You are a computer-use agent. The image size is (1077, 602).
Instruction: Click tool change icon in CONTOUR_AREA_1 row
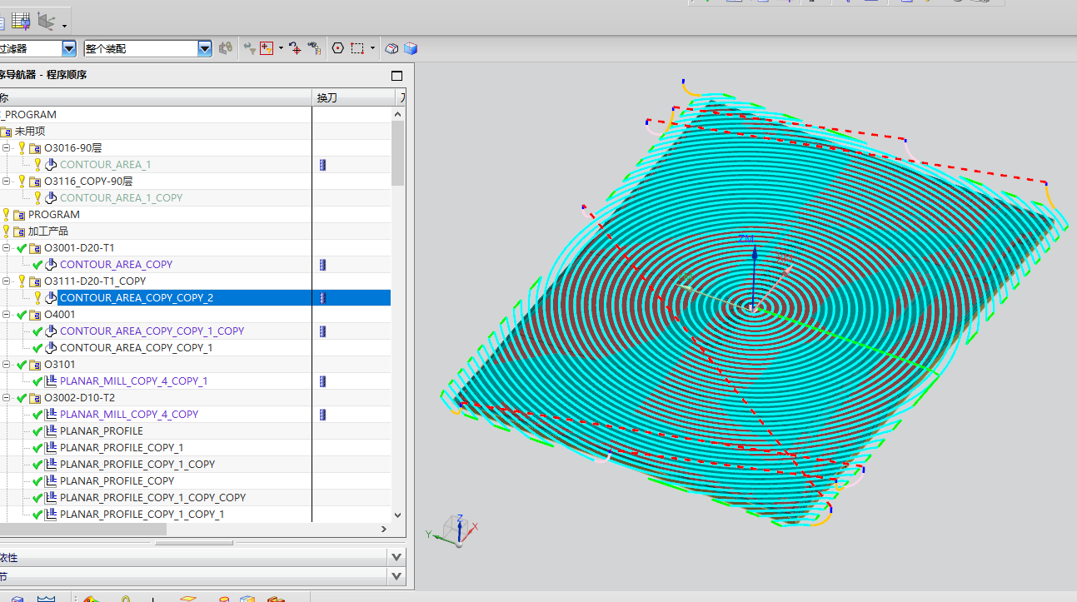(322, 165)
